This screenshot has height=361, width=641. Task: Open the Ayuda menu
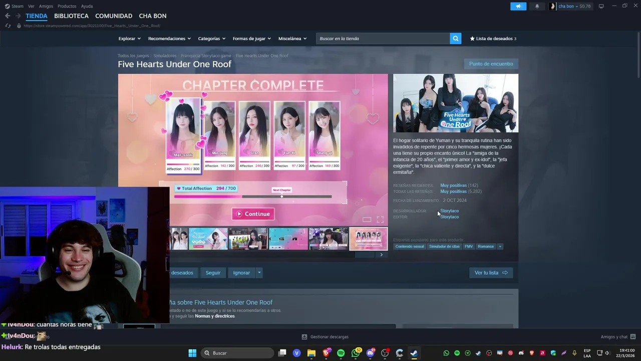tap(87, 6)
